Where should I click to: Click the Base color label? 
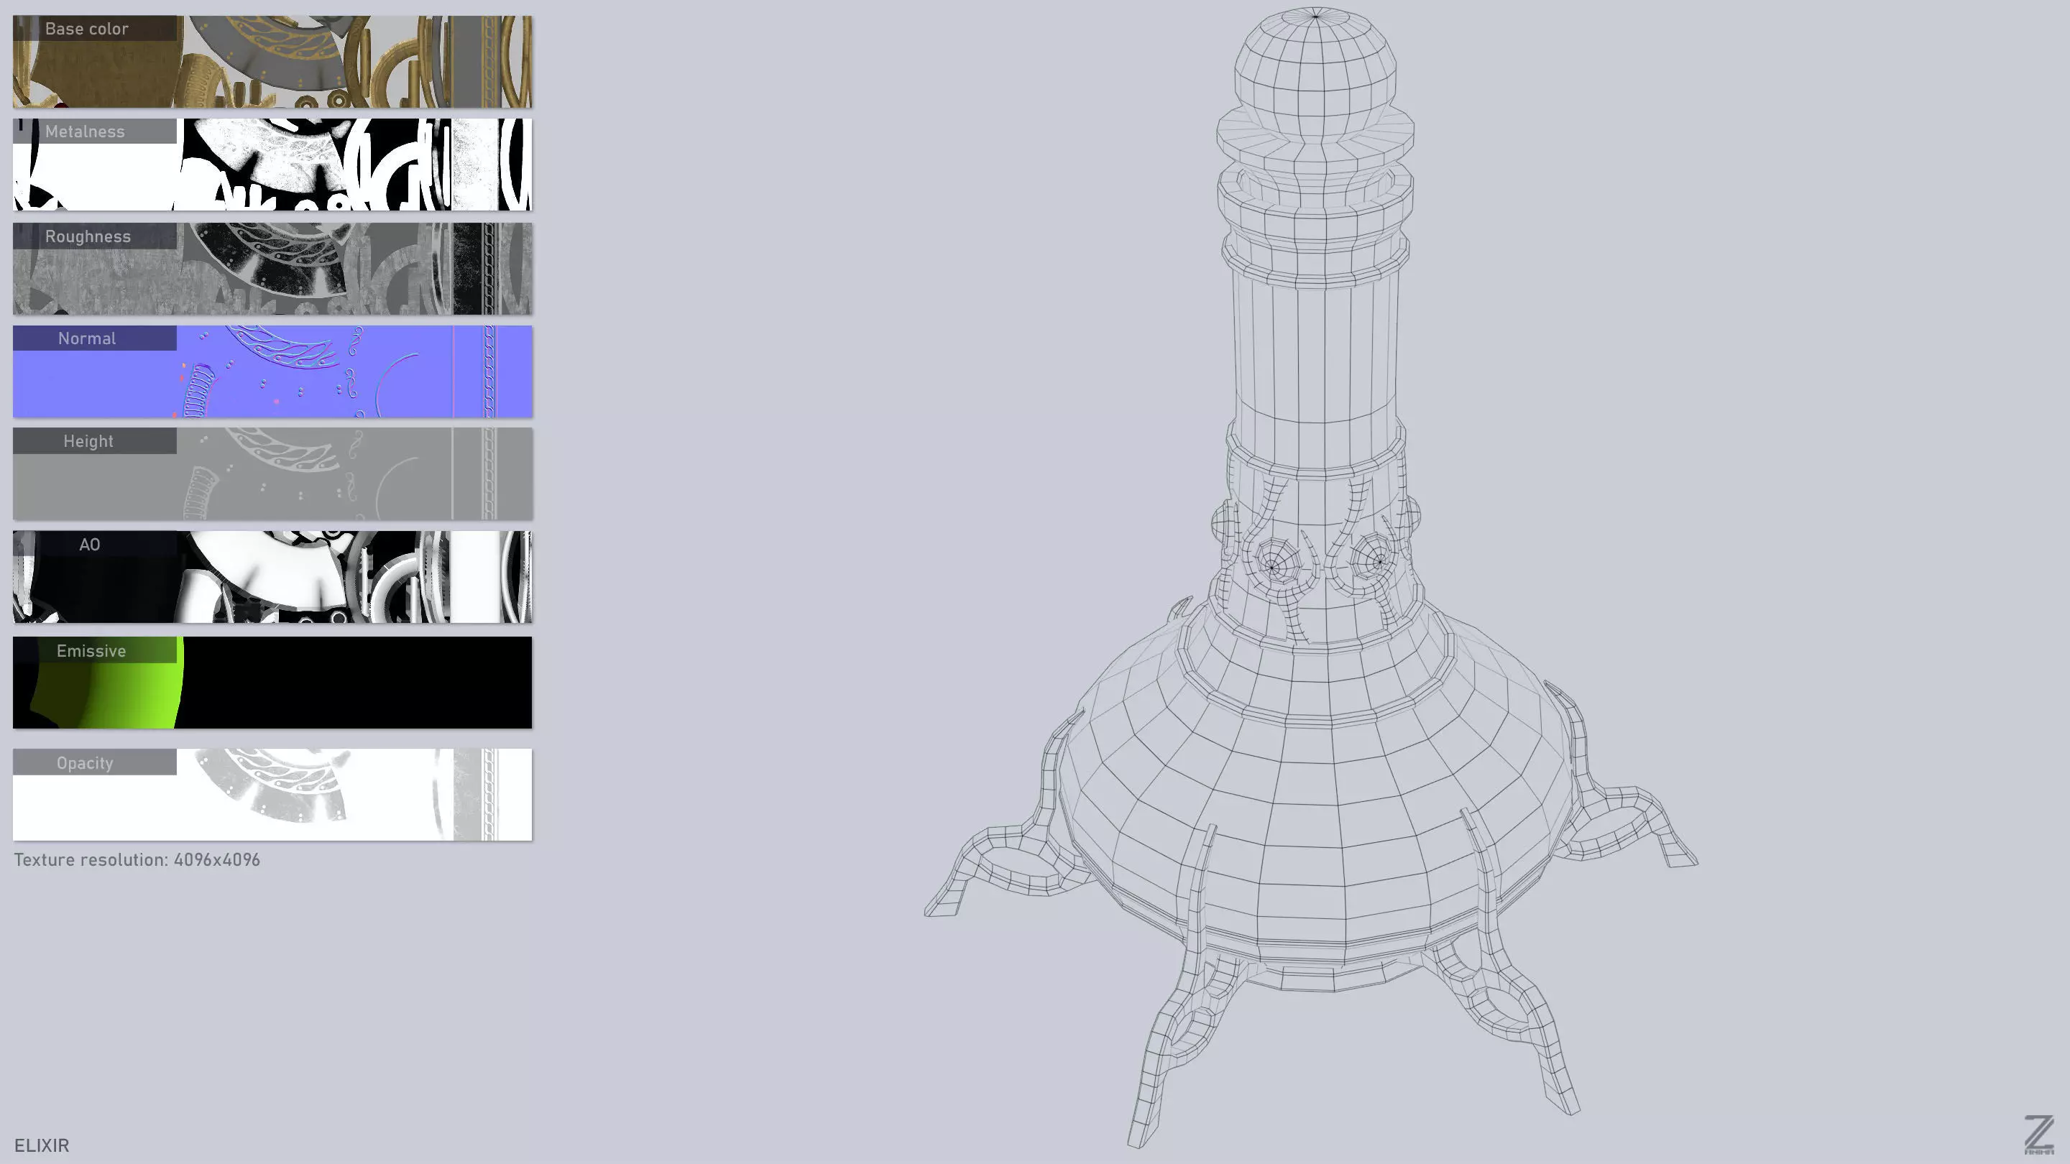click(x=87, y=29)
